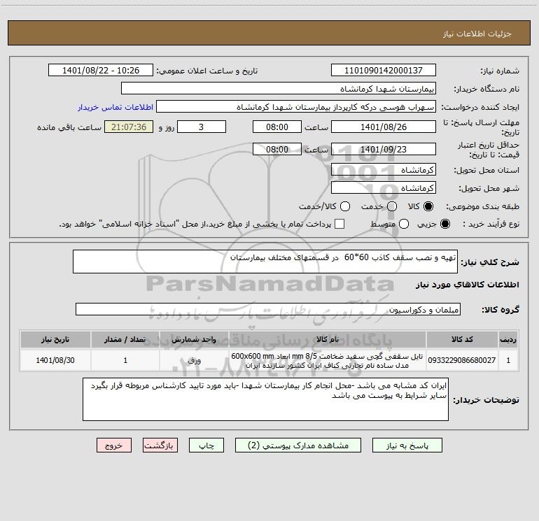Select the خدمت radio button
Image resolution: width=539 pixels, height=521 pixels.
[392, 206]
